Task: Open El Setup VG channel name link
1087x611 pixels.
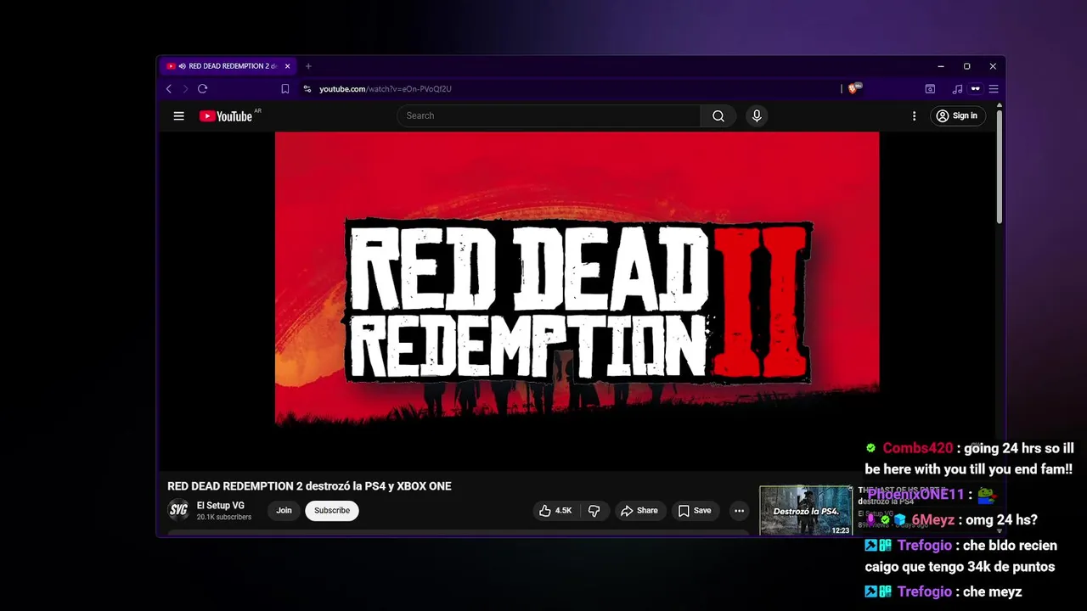Action: pyautogui.click(x=220, y=506)
